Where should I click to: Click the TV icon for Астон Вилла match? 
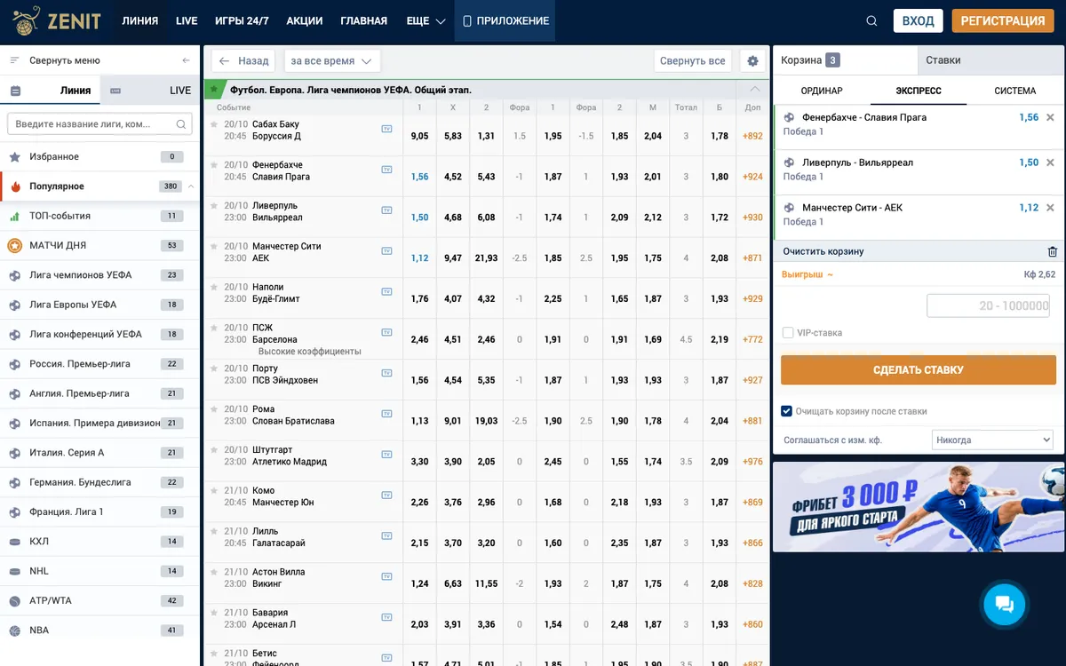386,576
